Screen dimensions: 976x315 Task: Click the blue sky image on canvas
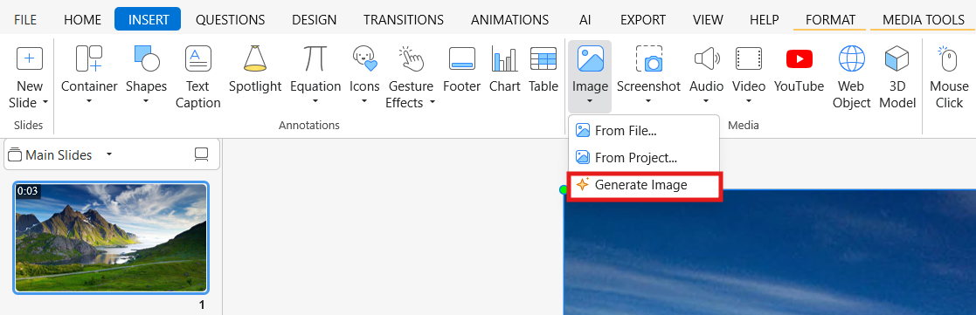click(770, 253)
